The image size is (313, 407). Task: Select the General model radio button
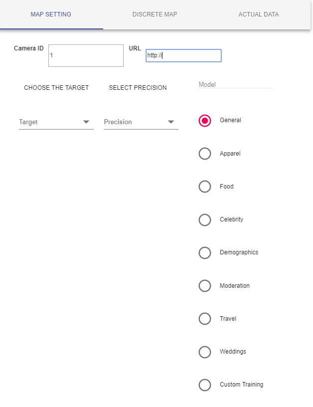pyautogui.click(x=205, y=121)
